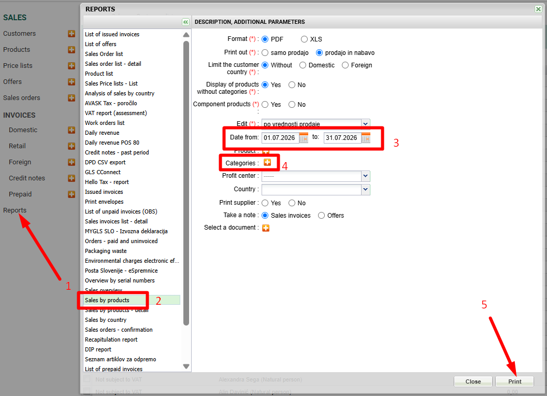Screen dimensions: 547x396
Task: Choose Offers for Take a note
Action: 321,216
